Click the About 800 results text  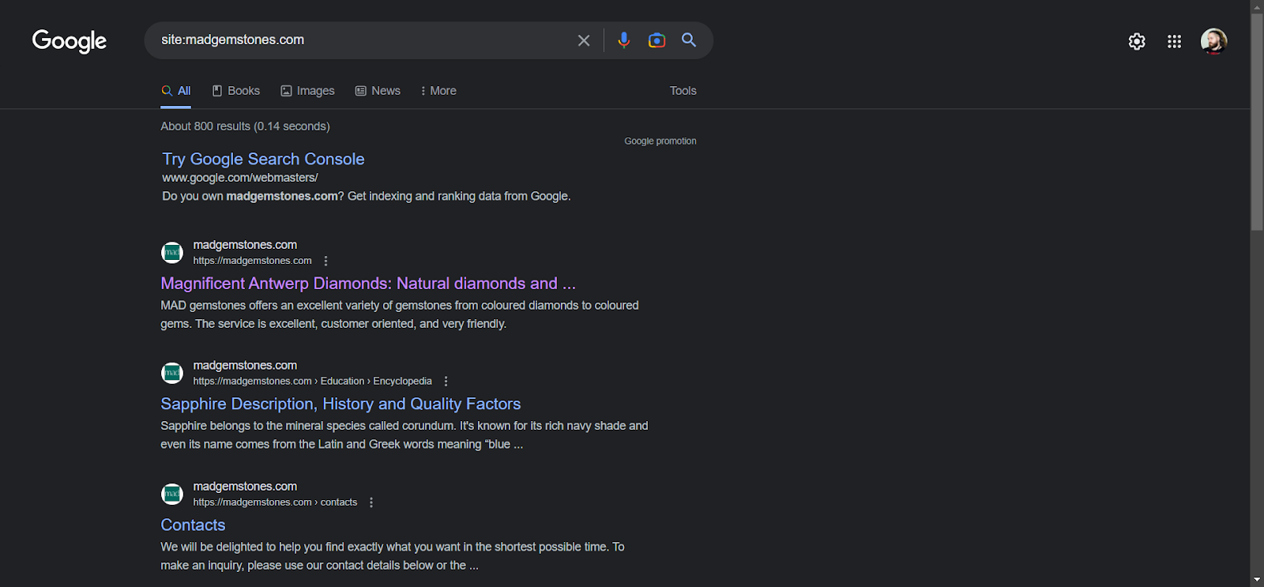[245, 126]
